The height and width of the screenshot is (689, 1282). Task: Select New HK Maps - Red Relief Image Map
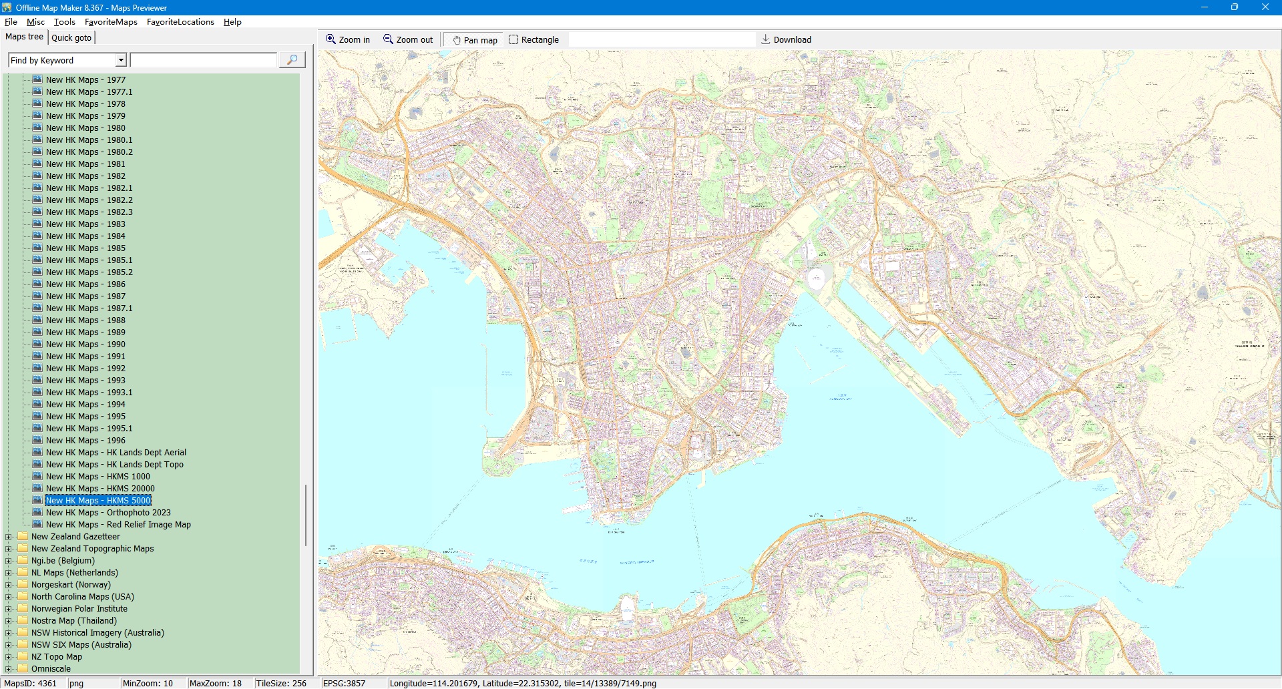point(118,525)
